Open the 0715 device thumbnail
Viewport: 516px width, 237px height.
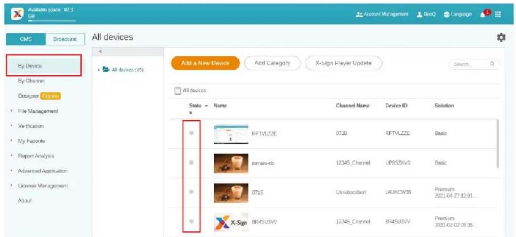pyautogui.click(x=231, y=192)
